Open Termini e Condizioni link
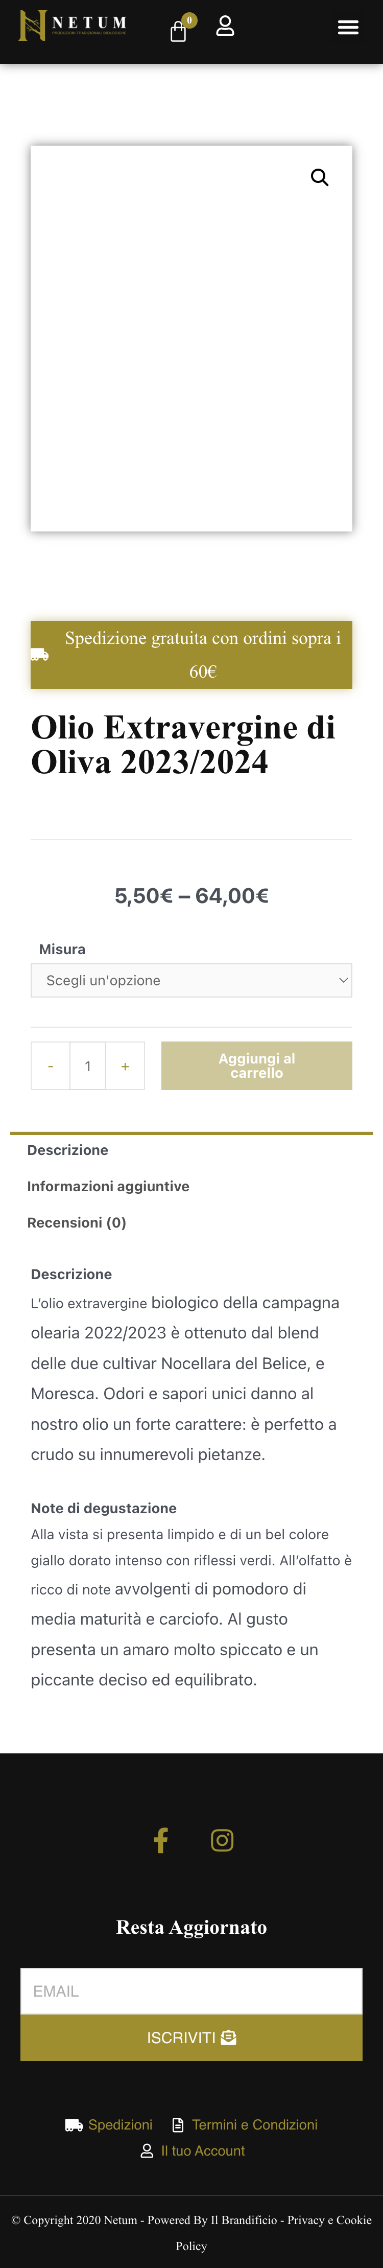 [254, 2124]
